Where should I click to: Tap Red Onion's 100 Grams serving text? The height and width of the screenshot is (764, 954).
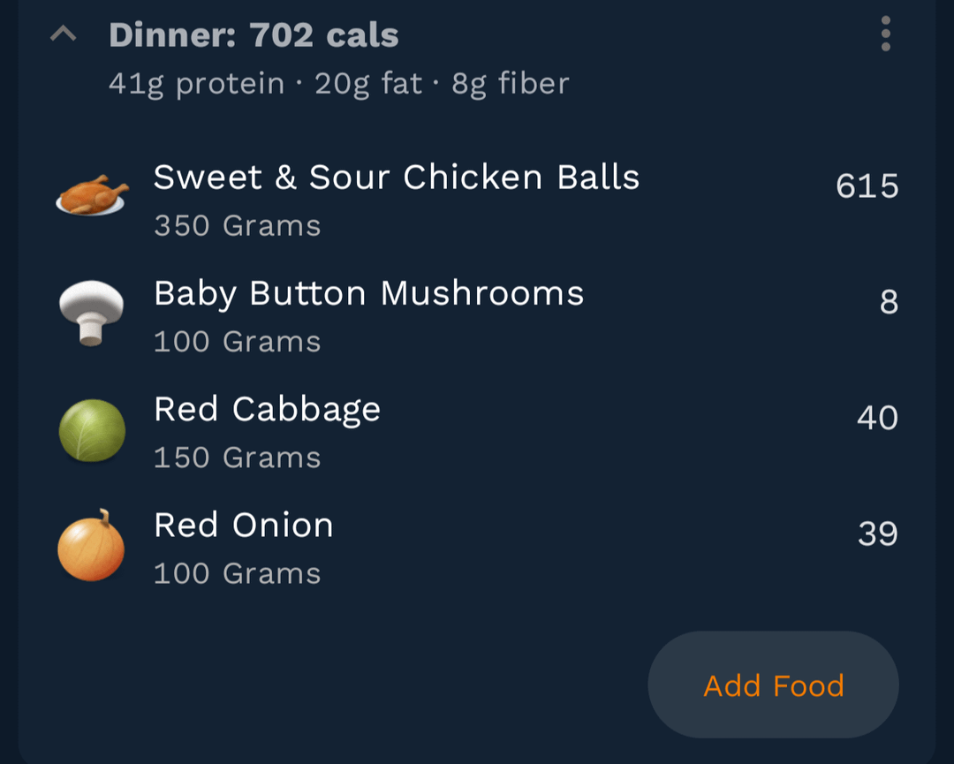coord(237,574)
